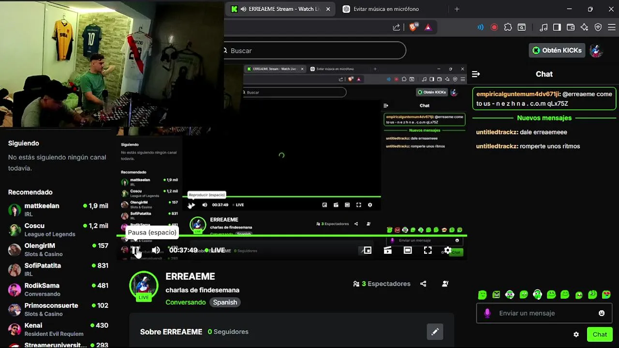Open chat settings gear icon

coord(576,334)
